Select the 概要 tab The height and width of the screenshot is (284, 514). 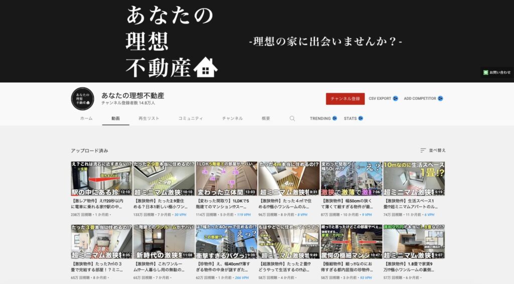(x=266, y=118)
